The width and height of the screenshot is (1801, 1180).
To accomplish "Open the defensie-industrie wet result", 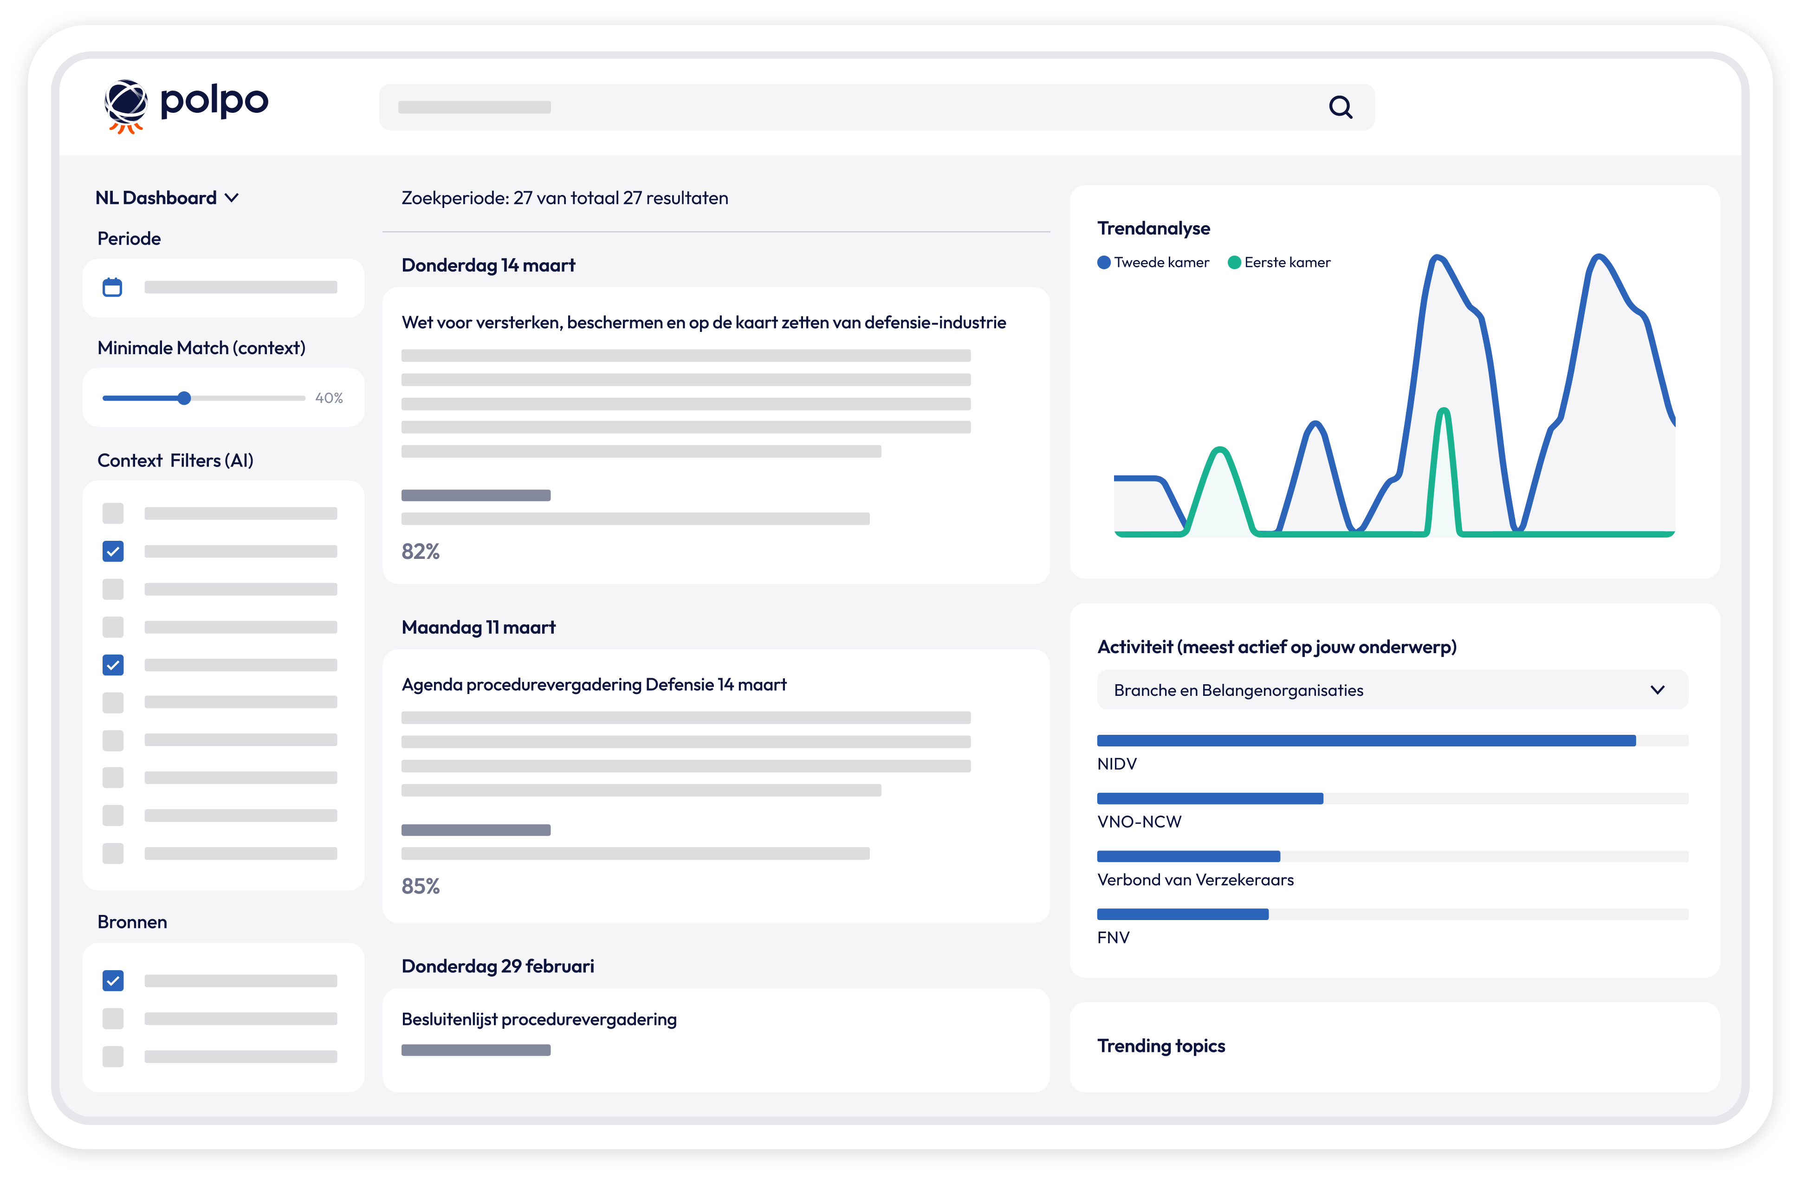I will (703, 323).
